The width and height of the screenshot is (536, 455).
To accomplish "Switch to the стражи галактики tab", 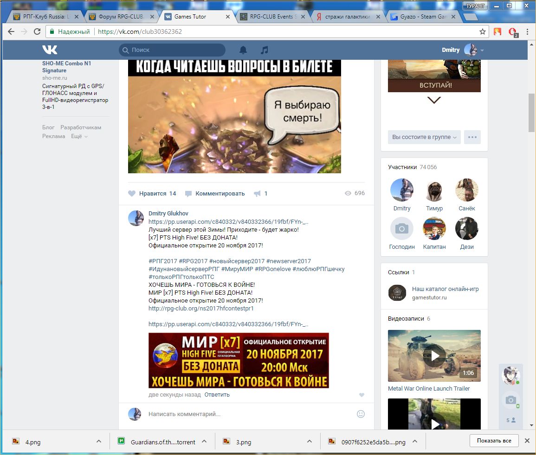I will [x=347, y=17].
